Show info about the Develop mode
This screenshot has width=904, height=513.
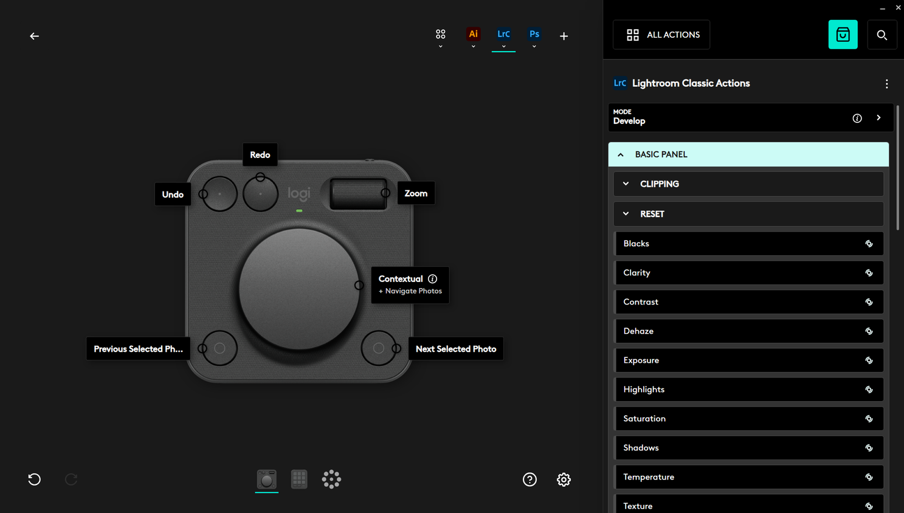[857, 118]
